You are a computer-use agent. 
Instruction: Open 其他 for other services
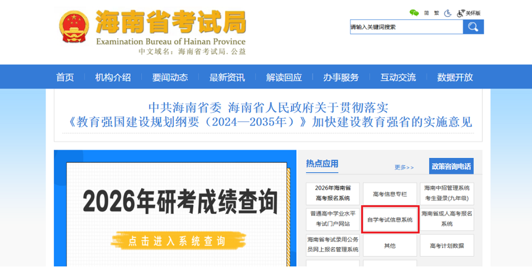pos(389,245)
